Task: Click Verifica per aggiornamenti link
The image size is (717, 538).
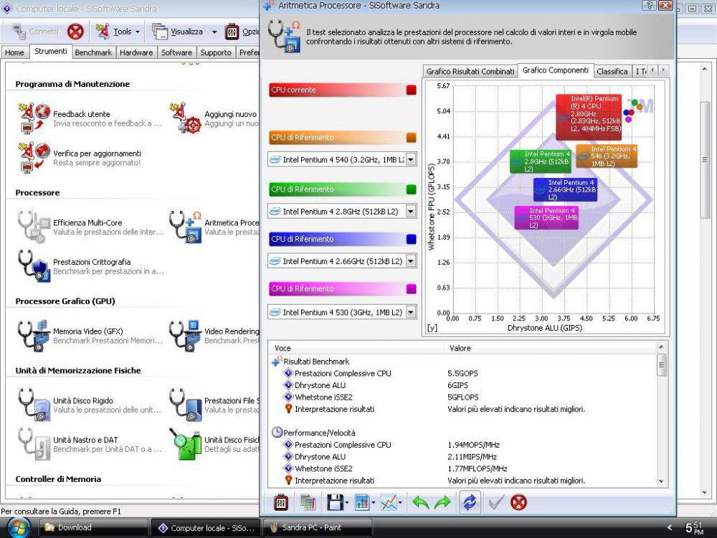Action: click(x=97, y=153)
